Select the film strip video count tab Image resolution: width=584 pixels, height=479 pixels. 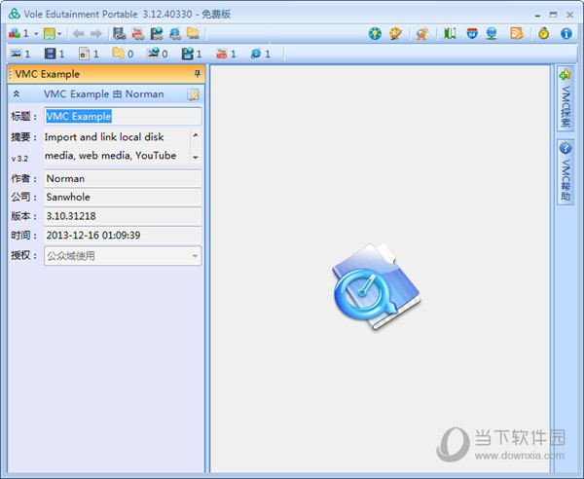coord(55,54)
